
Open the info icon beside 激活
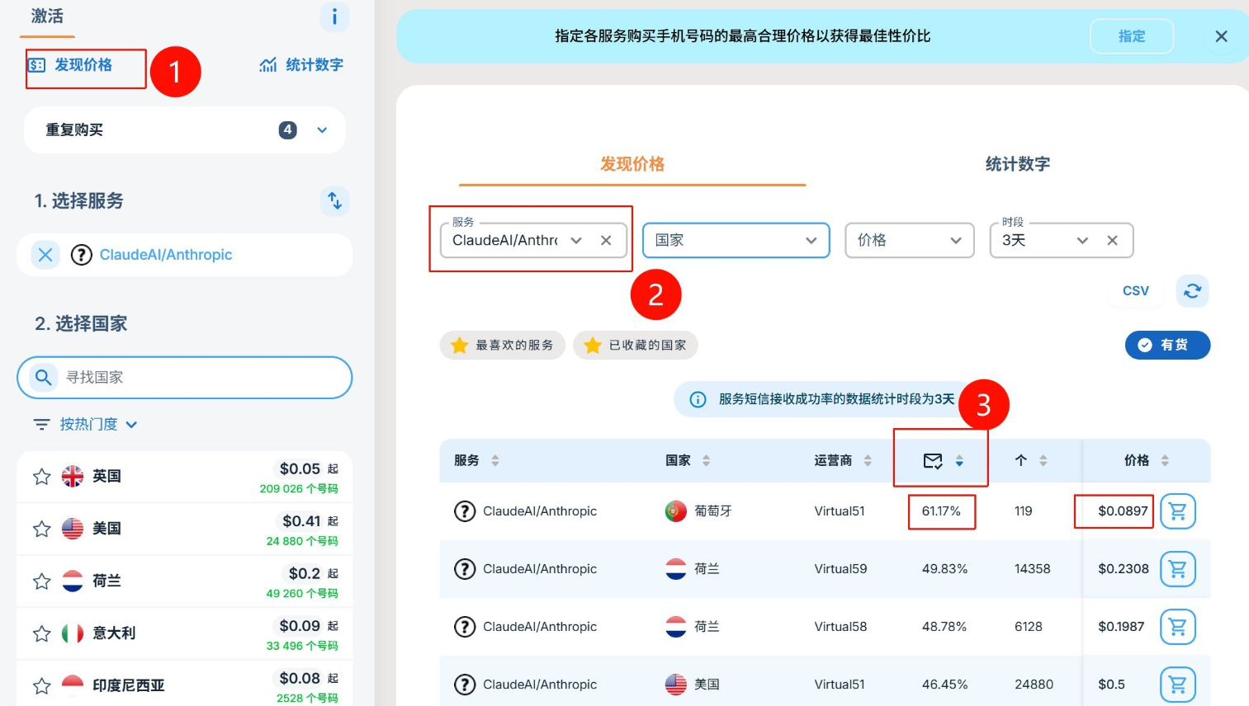tap(334, 16)
